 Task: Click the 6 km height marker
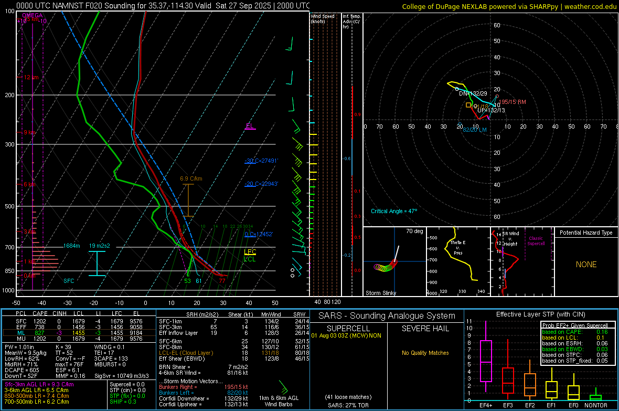pyautogui.click(x=29, y=185)
